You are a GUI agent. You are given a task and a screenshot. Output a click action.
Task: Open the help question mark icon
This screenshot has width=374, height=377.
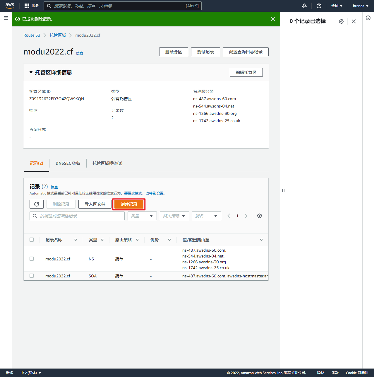(x=319, y=6)
